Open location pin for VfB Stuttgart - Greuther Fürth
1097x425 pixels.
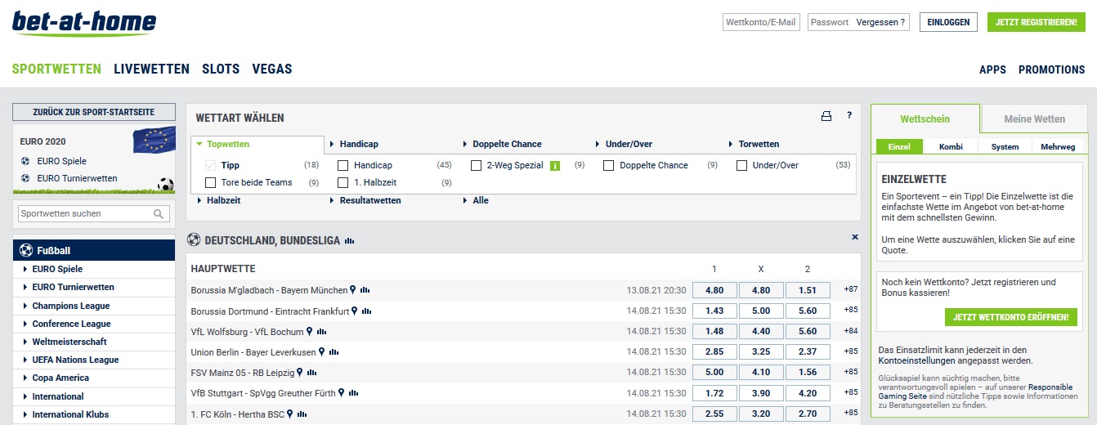click(x=342, y=393)
